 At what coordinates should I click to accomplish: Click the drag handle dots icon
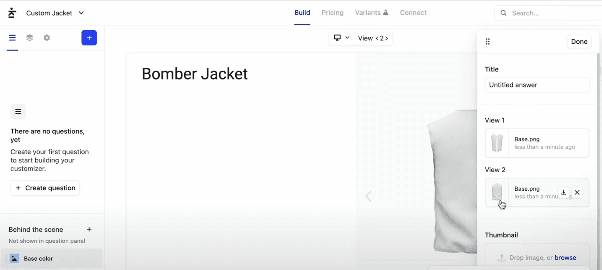click(x=488, y=42)
